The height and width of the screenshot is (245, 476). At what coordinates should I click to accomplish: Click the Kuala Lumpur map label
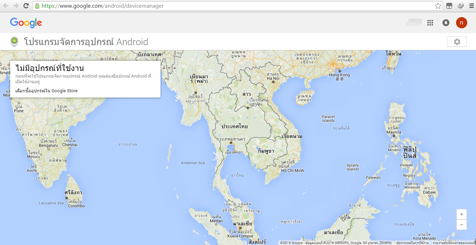coord(240,236)
